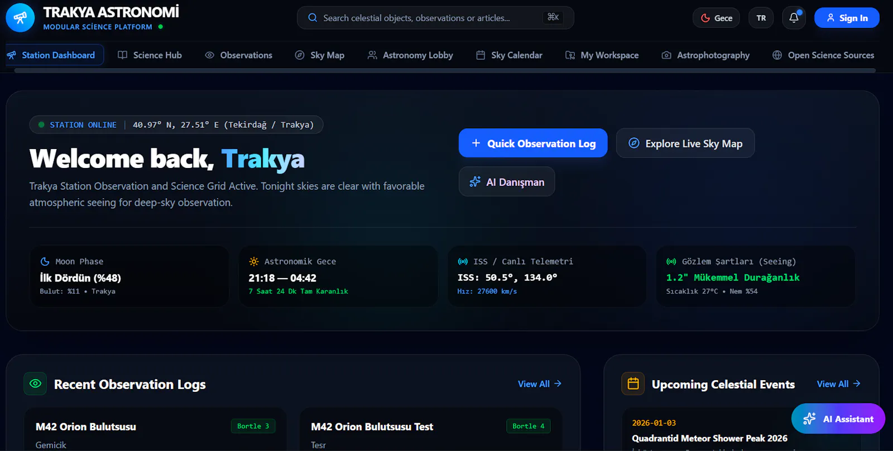Start a Quick Observation Log

tap(533, 143)
